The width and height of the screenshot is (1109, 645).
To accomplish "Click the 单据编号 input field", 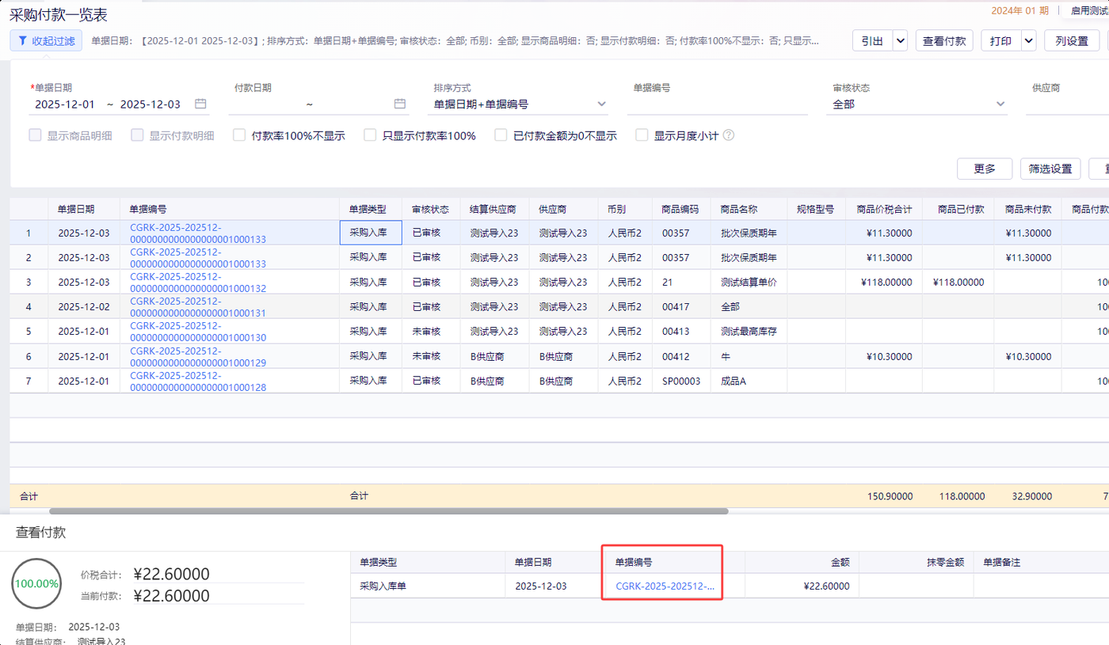I will click(x=718, y=104).
